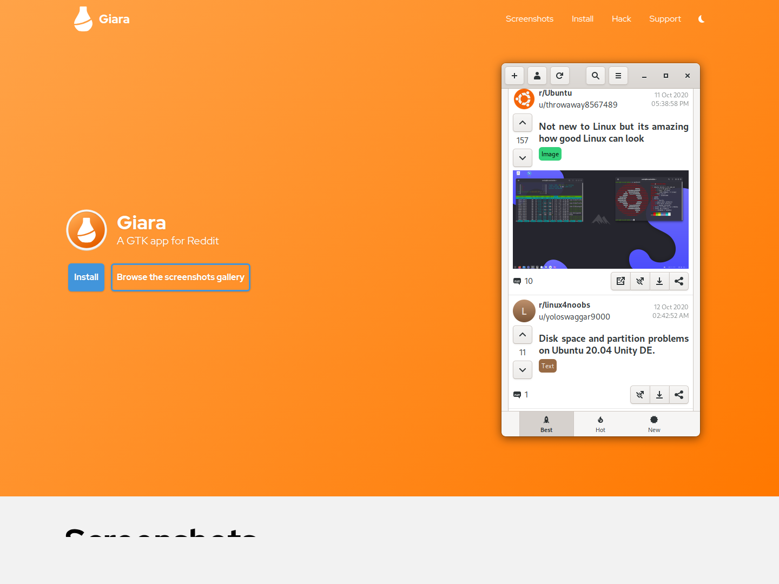Click the large round Giara app icon
Screen dimensions: 779x584
tap(87, 230)
